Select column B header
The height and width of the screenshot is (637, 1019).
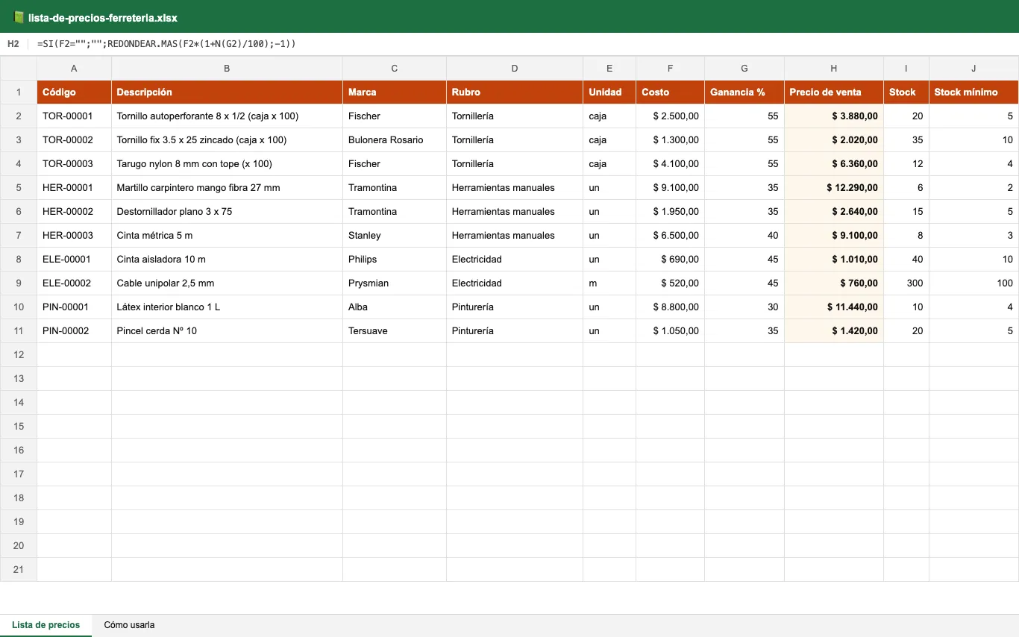point(227,69)
